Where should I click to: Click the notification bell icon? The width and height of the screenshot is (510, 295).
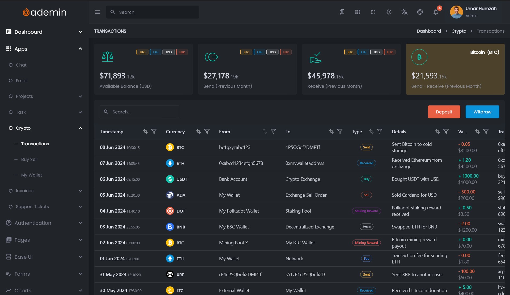point(436,12)
